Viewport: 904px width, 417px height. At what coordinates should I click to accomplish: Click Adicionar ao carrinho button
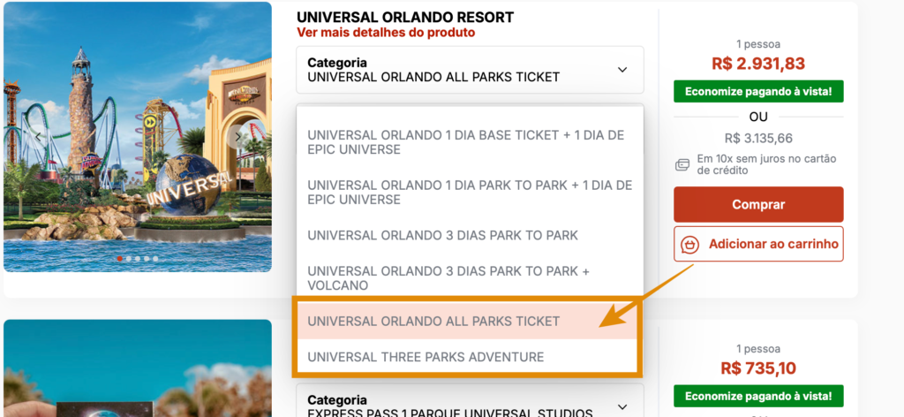[x=758, y=244]
